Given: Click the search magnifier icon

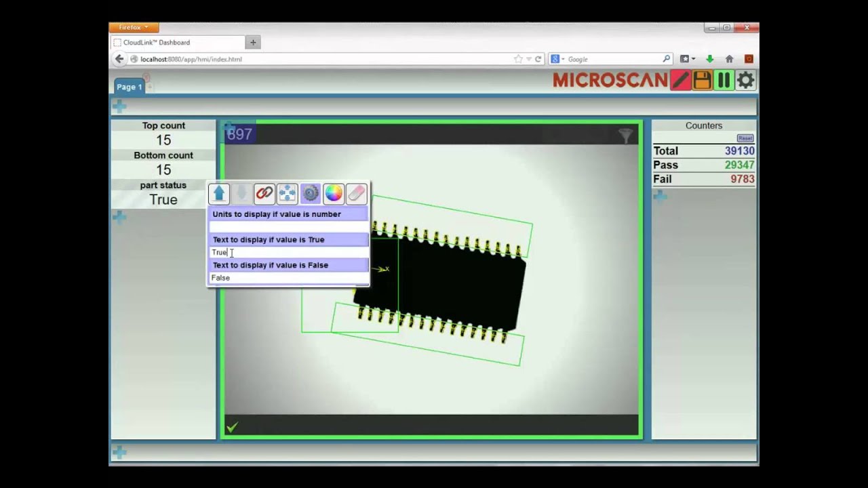Looking at the screenshot, I should click(x=667, y=59).
